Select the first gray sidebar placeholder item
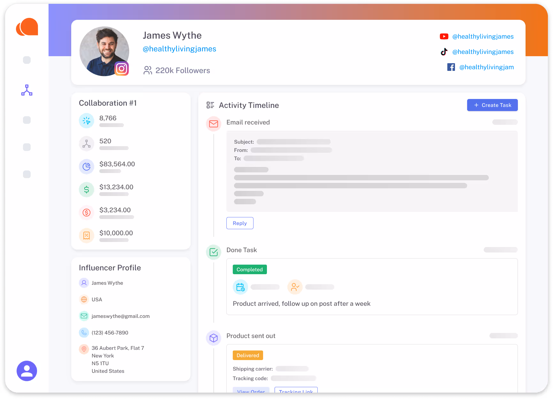 click(27, 60)
